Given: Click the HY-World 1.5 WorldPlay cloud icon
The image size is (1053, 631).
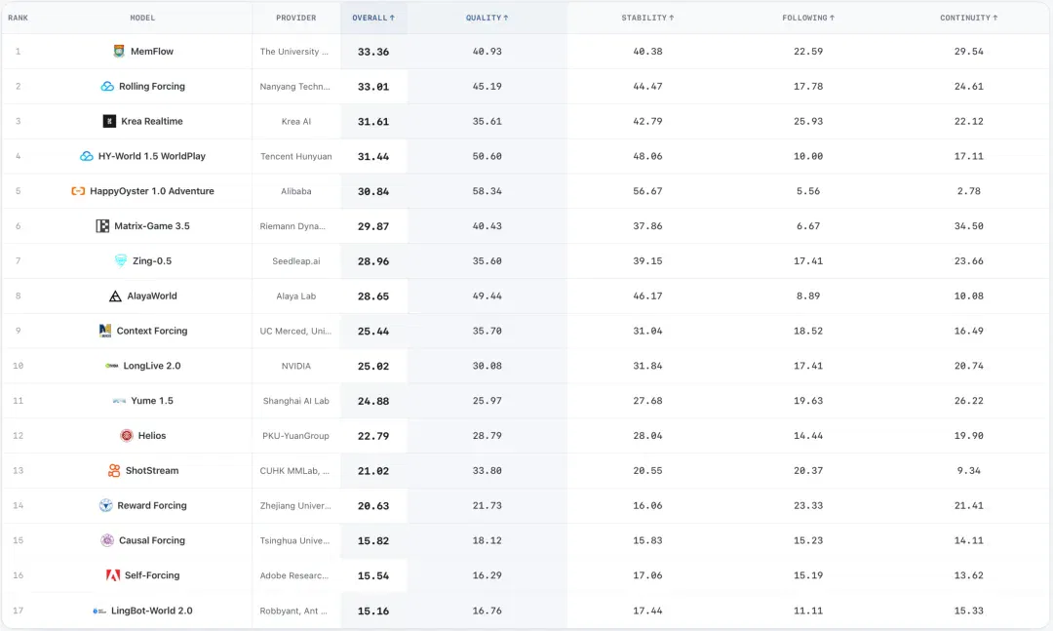Looking at the screenshot, I should pos(87,156).
